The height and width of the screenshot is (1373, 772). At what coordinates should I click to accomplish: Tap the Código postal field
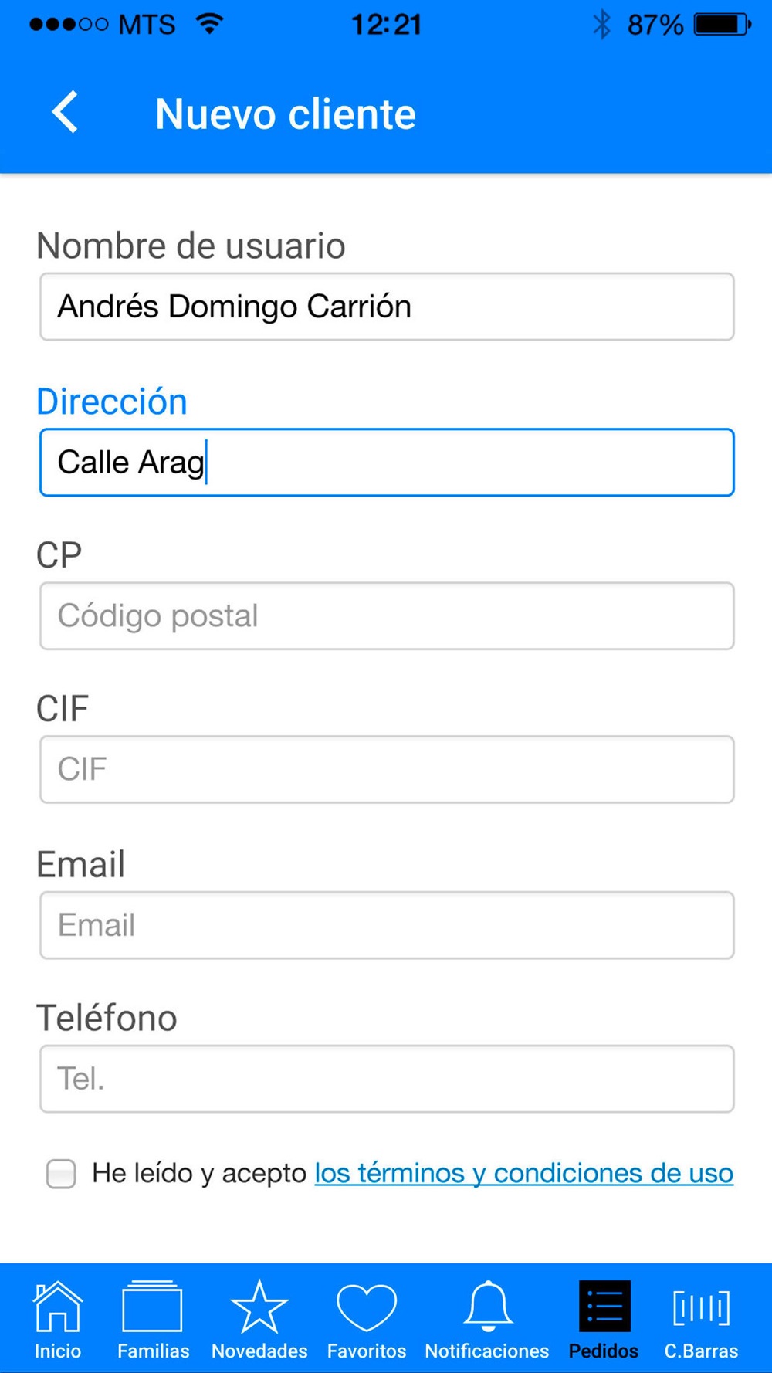pyautogui.click(x=386, y=616)
